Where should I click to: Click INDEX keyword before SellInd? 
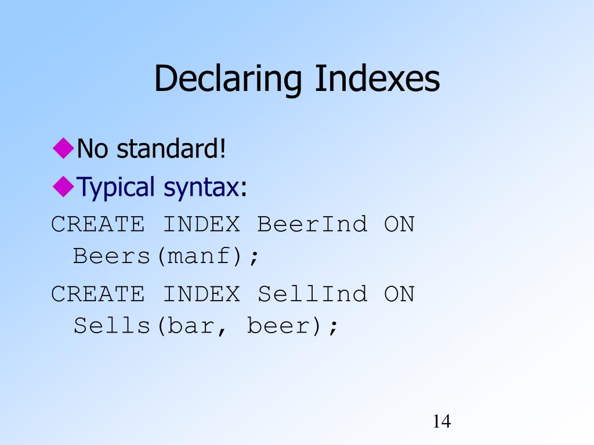coord(201,294)
